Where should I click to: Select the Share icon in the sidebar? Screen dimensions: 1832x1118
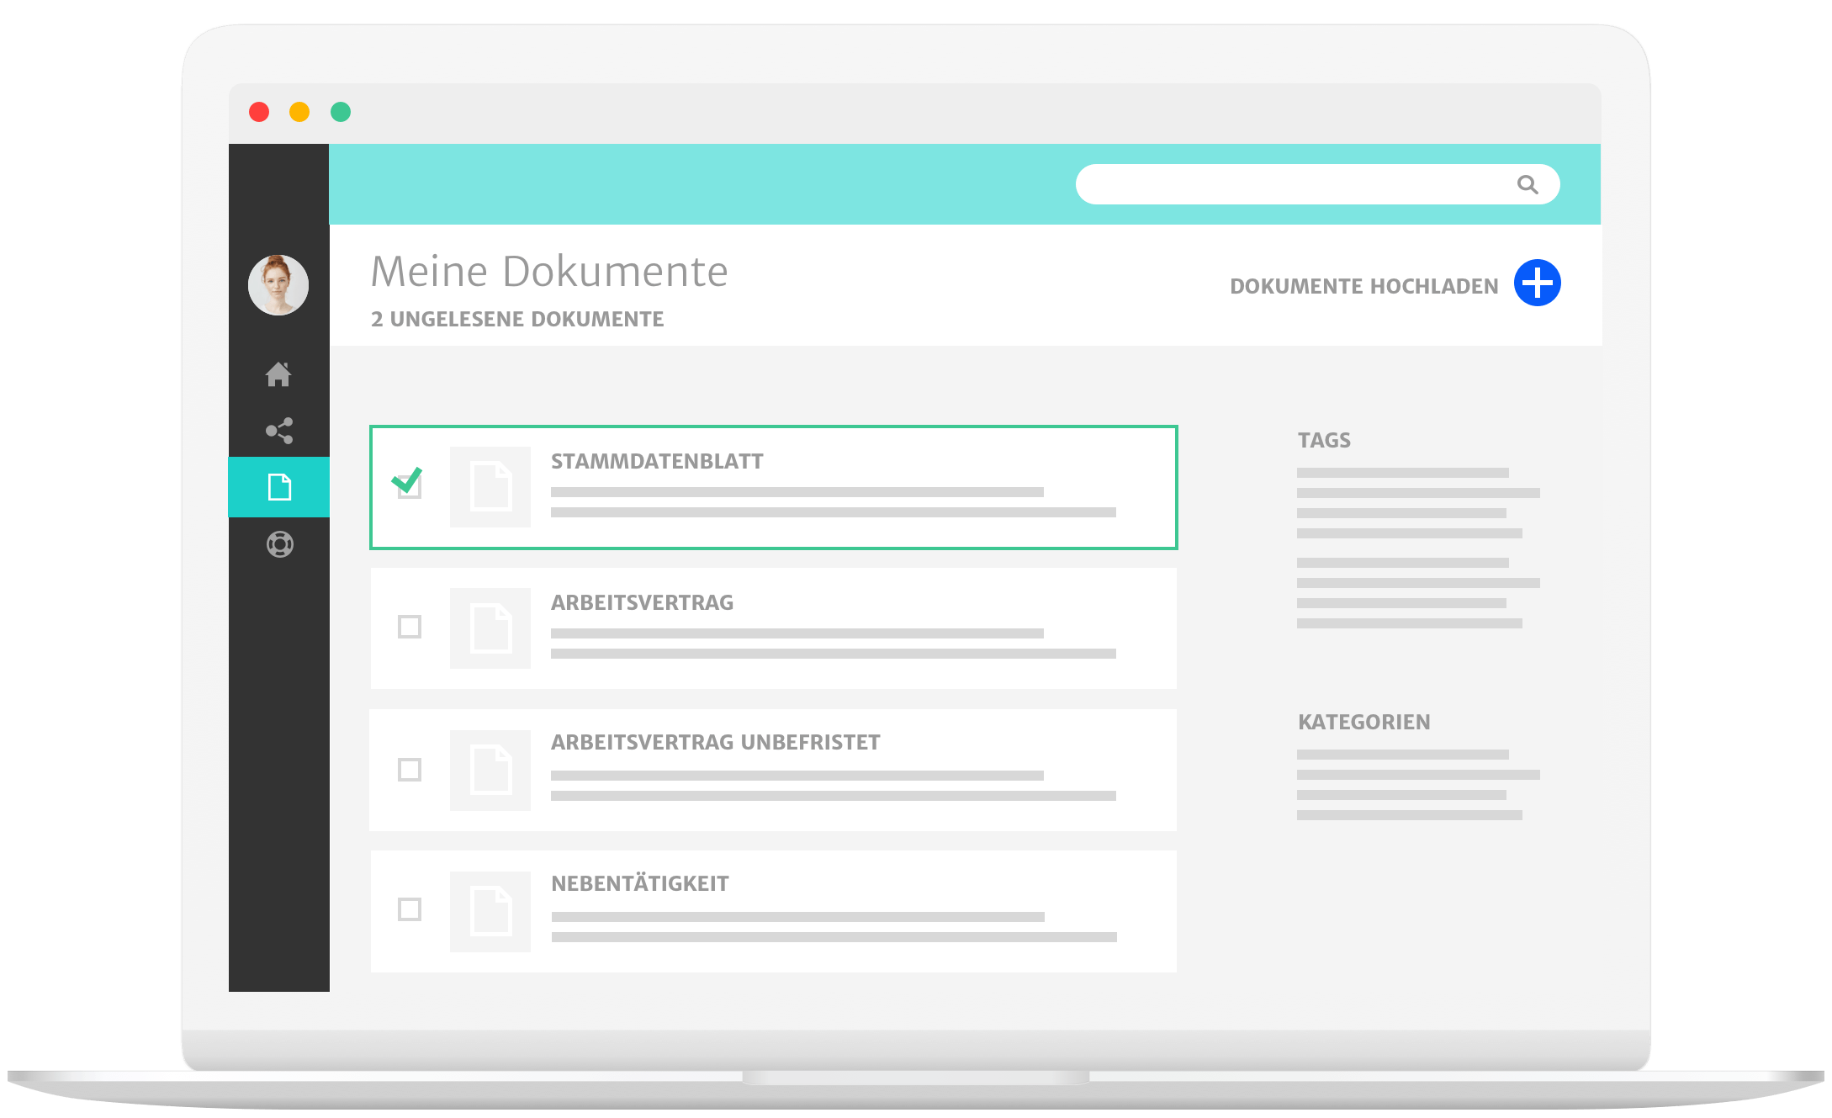point(279,432)
